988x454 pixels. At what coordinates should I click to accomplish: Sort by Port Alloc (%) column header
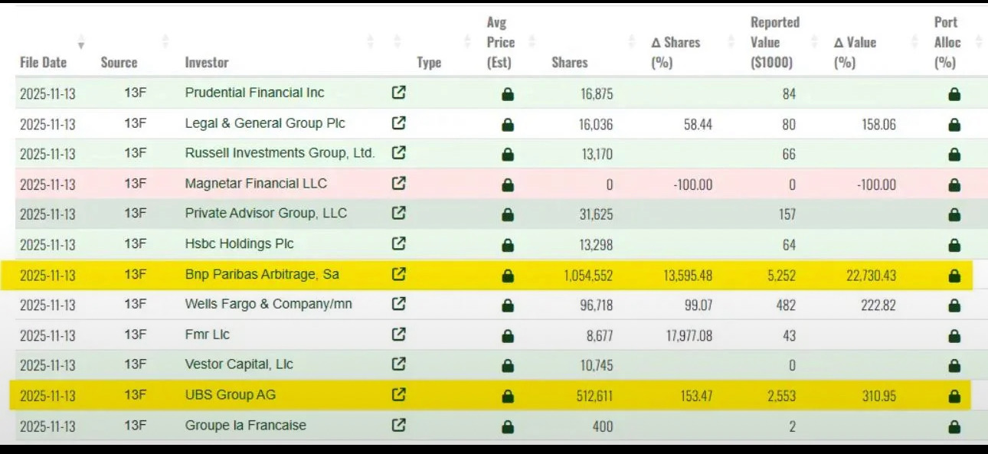point(947,43)
